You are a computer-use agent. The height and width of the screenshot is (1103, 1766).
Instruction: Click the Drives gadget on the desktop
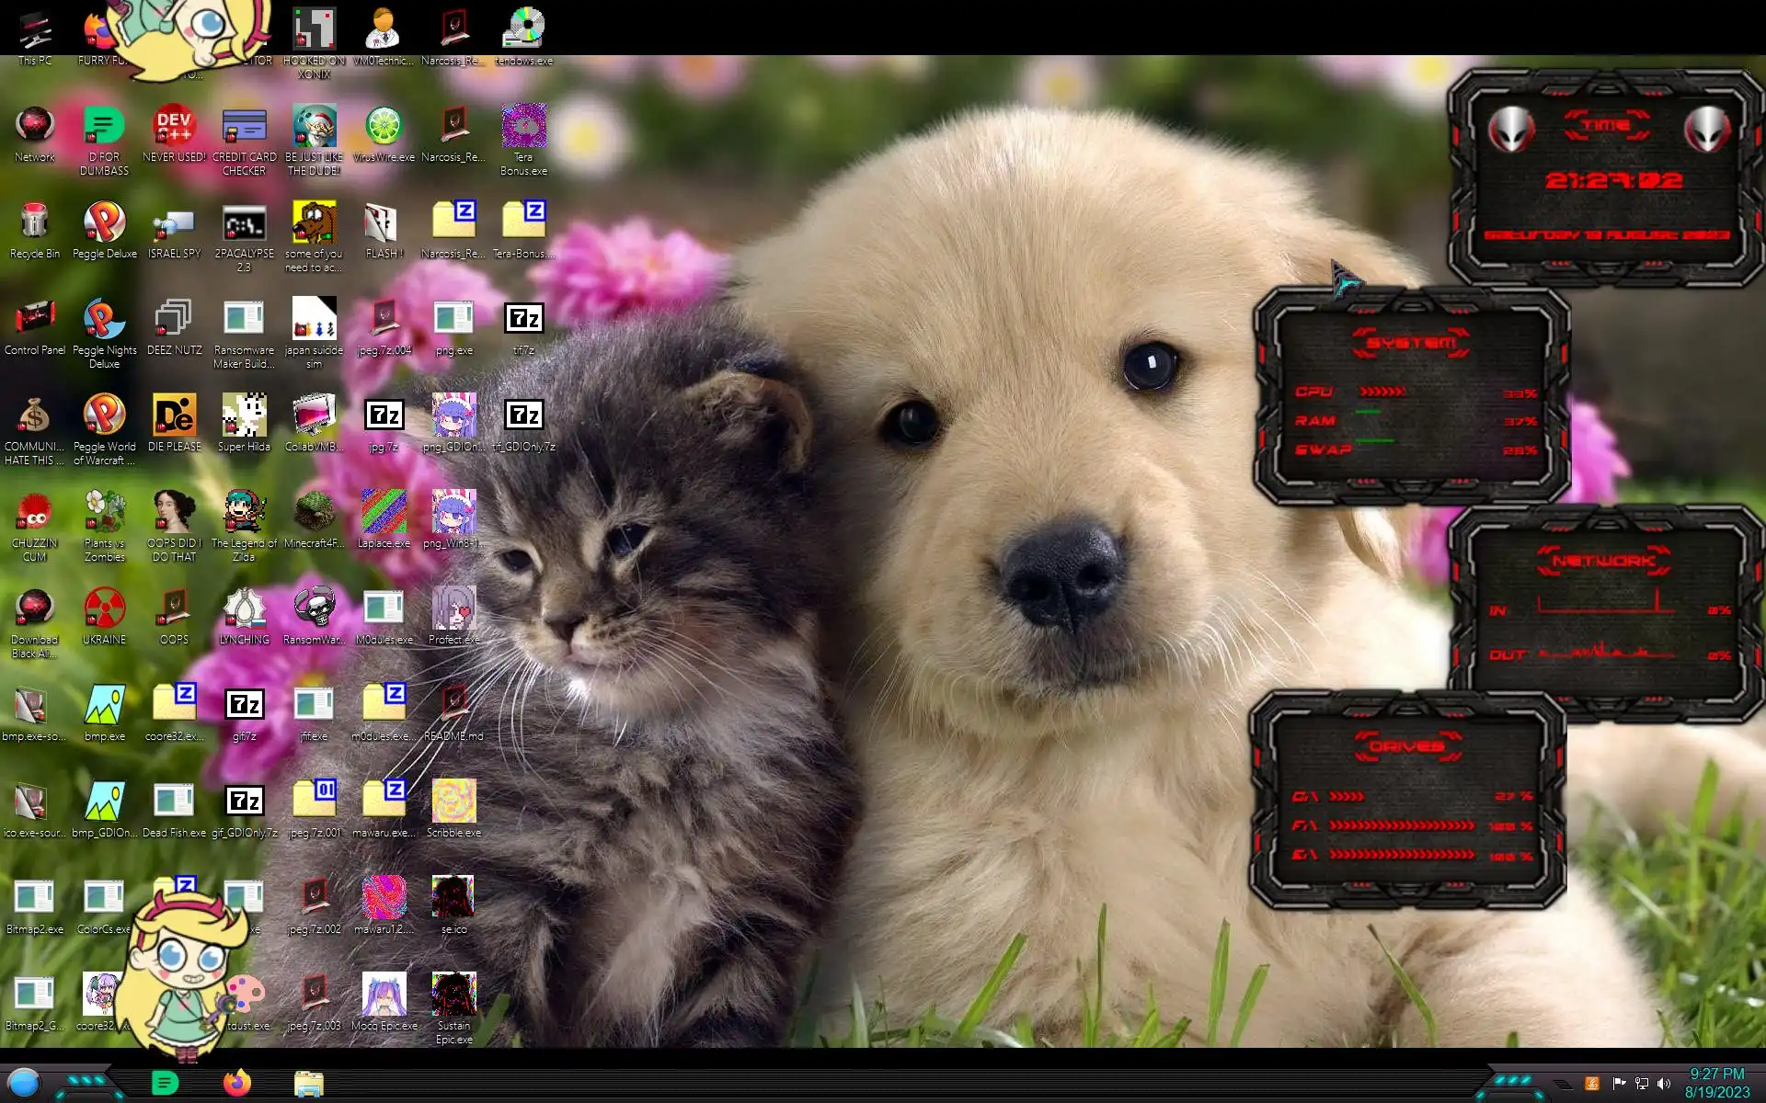(1406, 802)
